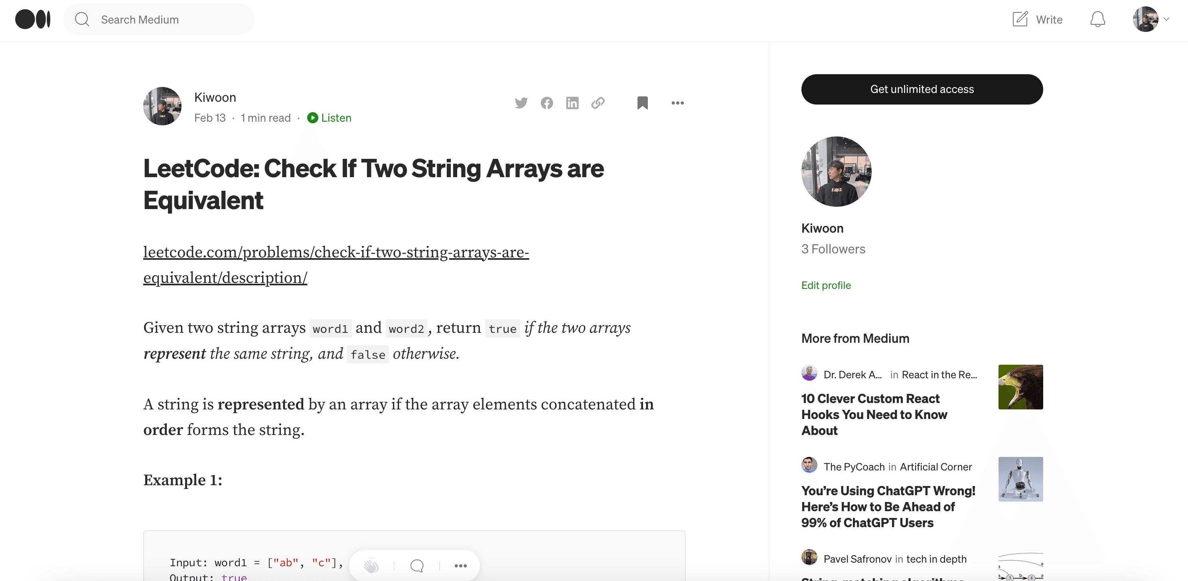Open the three-dot menu in floating bar
The image size is (1188, 581).
tap(460, 565)
